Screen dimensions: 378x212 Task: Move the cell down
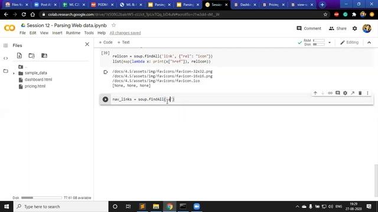coord(322,93)
